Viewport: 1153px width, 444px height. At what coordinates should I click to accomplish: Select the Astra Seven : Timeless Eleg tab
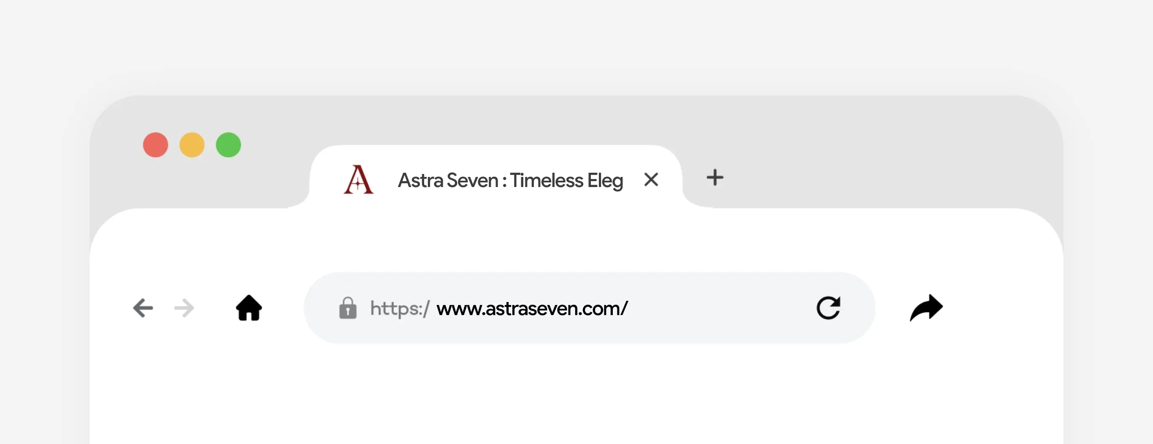510,180
